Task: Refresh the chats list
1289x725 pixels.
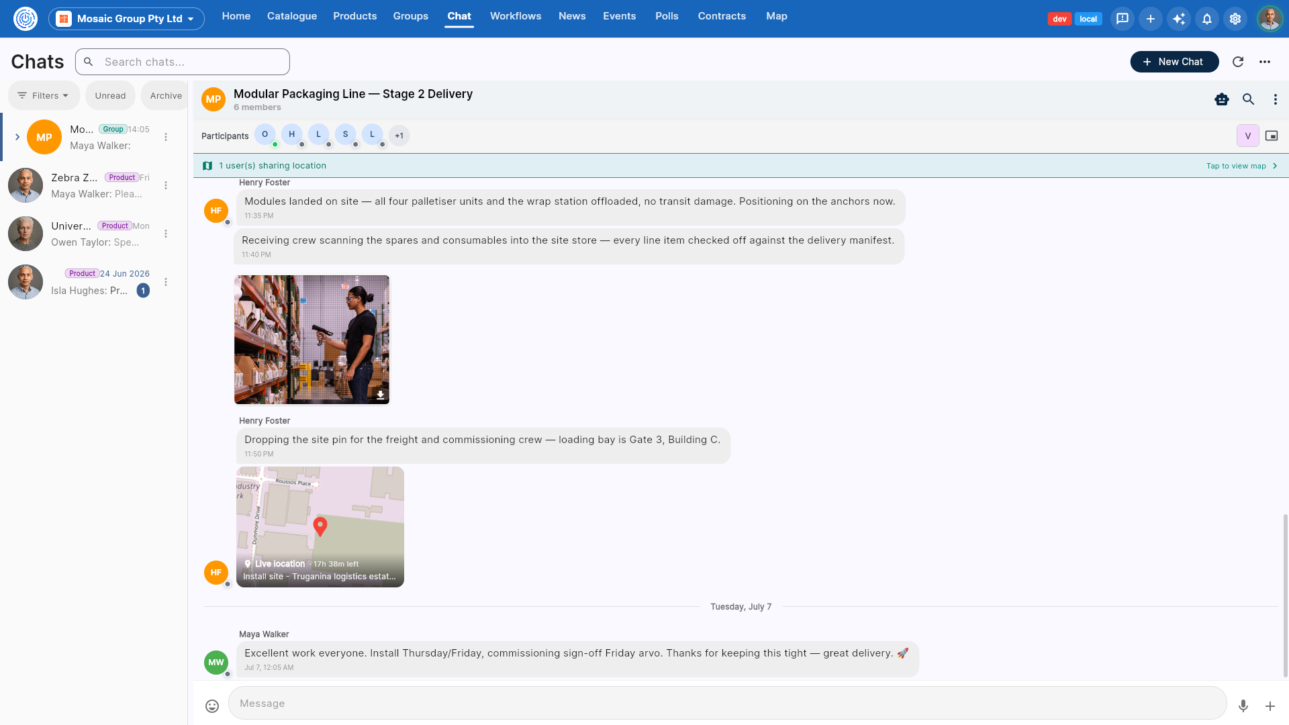Action: pyautogui.click(x=1238, y=62)
